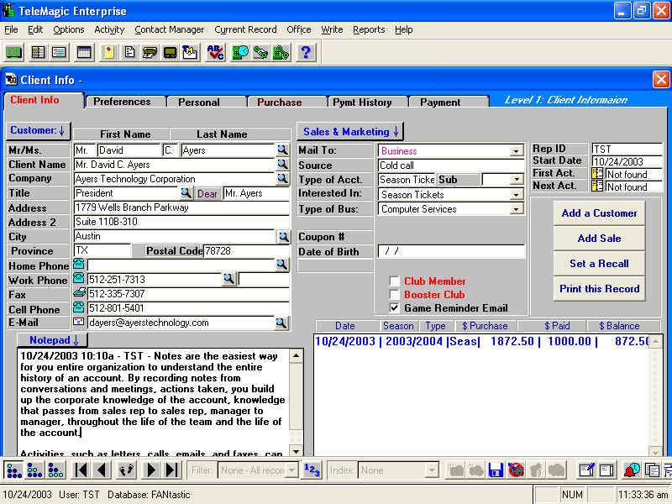Click the magnifier beside the Company field
Image resolution: width=672 pixels, height=504 pixels.
[282, 179]
